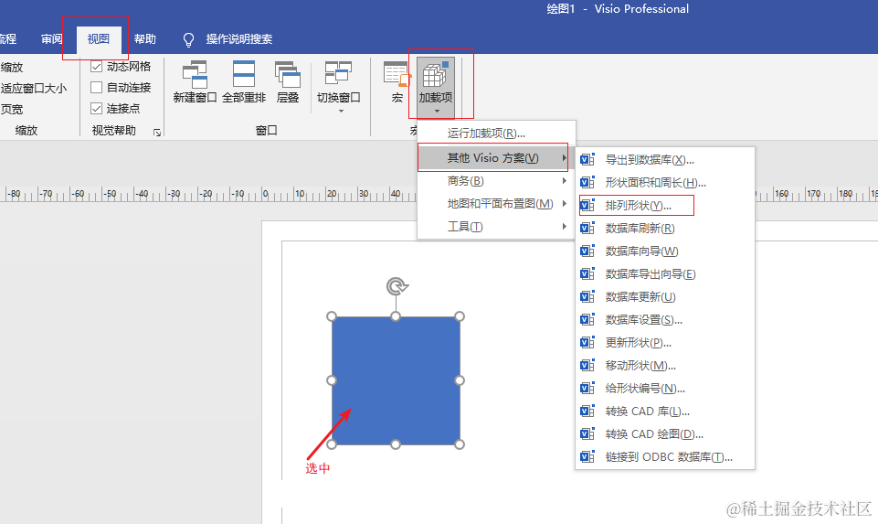
Task: Switch to the partially visible 流程 tab
Action: (x=8, y=39)
